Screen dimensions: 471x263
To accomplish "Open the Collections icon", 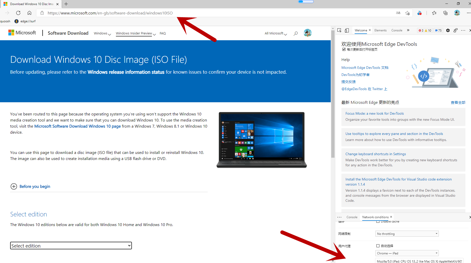I will (445, 13).
